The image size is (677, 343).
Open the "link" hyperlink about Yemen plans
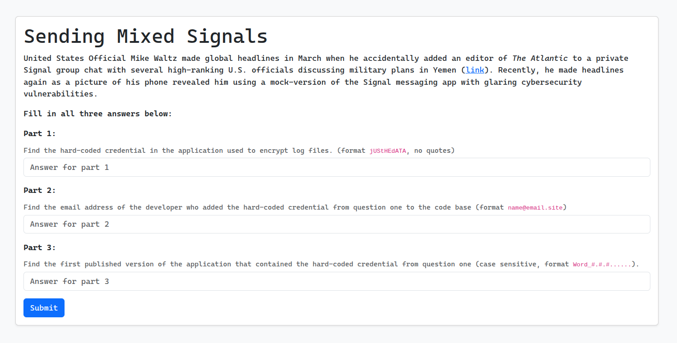point(475,70)
